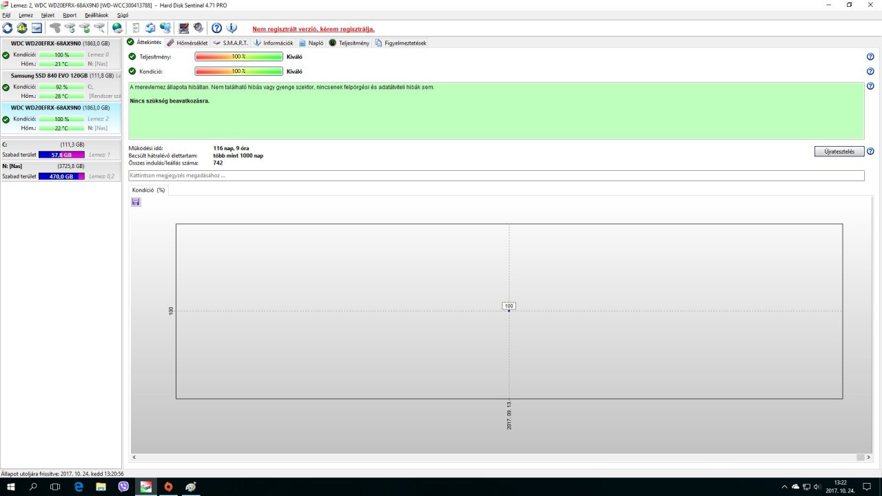Click the Újratesztelés button
This screenshot has width=882, height=496.
(839, 152)
